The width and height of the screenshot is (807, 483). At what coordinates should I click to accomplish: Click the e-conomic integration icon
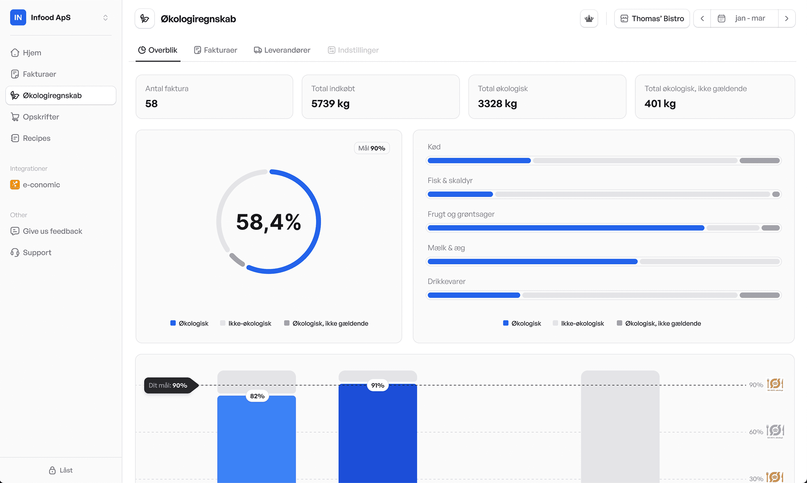(x=15, y=184)
